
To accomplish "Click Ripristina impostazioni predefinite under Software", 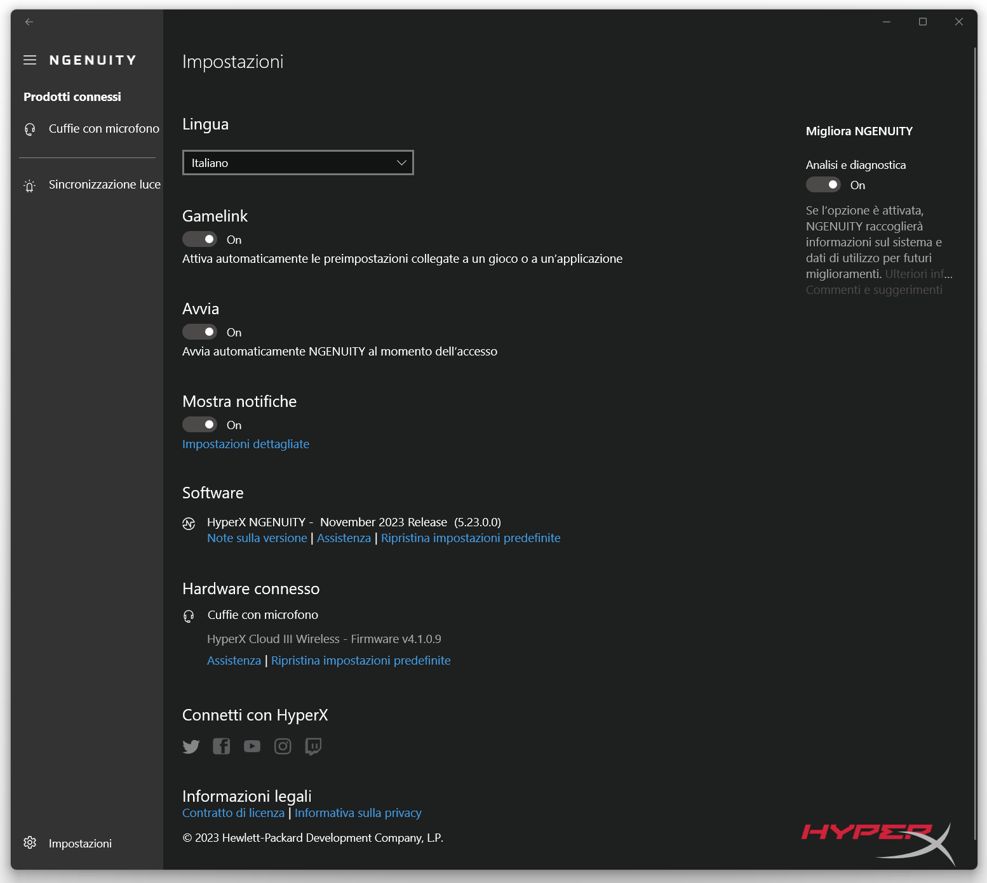I will tap(471, 538).
